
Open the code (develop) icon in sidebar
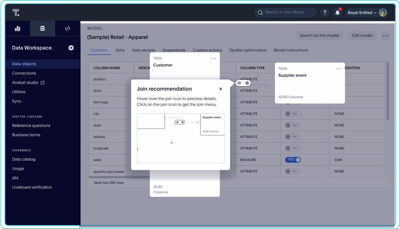(67, 28)
